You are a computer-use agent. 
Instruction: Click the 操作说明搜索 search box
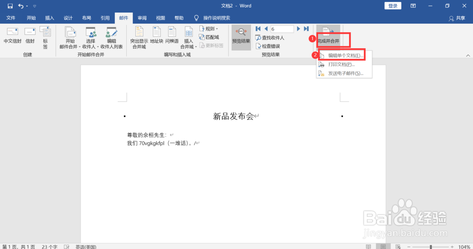tap(217, 18)
